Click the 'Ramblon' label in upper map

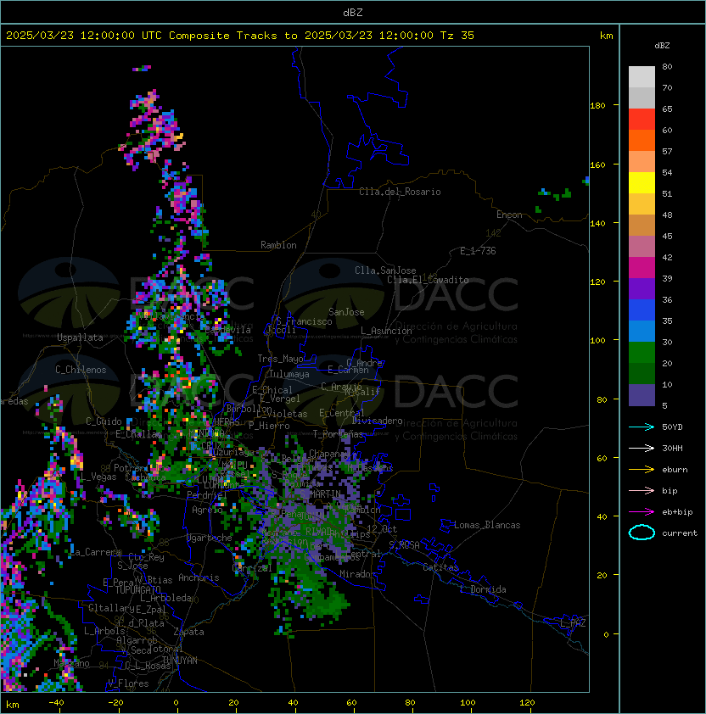[x=278, y=245]
